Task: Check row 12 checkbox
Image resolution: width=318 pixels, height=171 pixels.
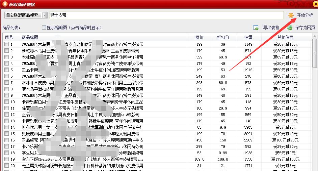Action: click(7, 115)
